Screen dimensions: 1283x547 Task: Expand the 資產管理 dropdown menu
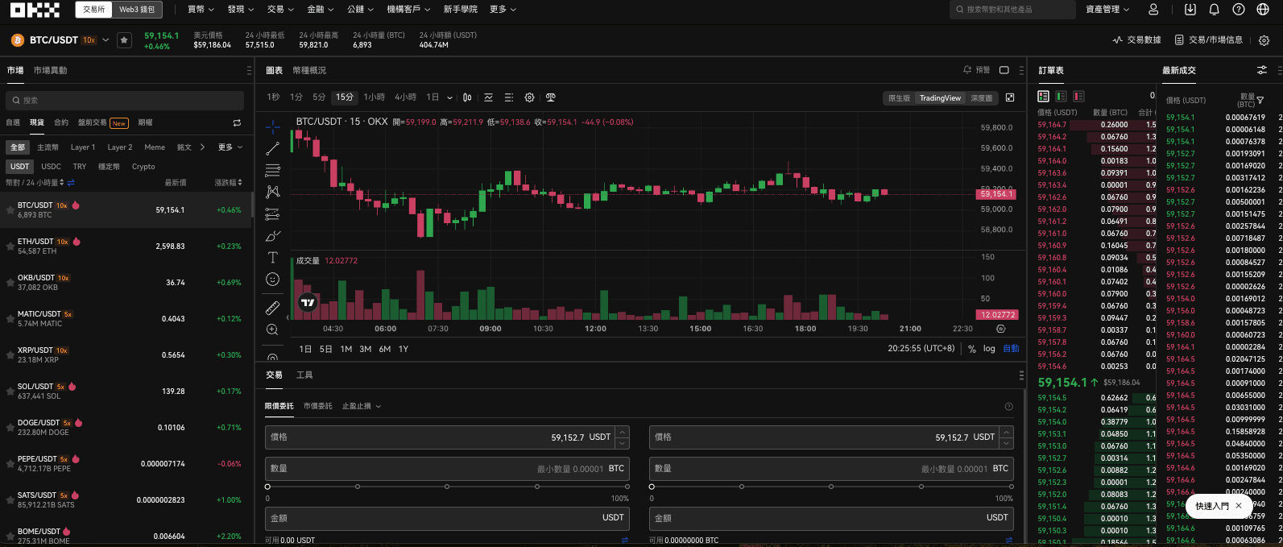pos(1107,10)
